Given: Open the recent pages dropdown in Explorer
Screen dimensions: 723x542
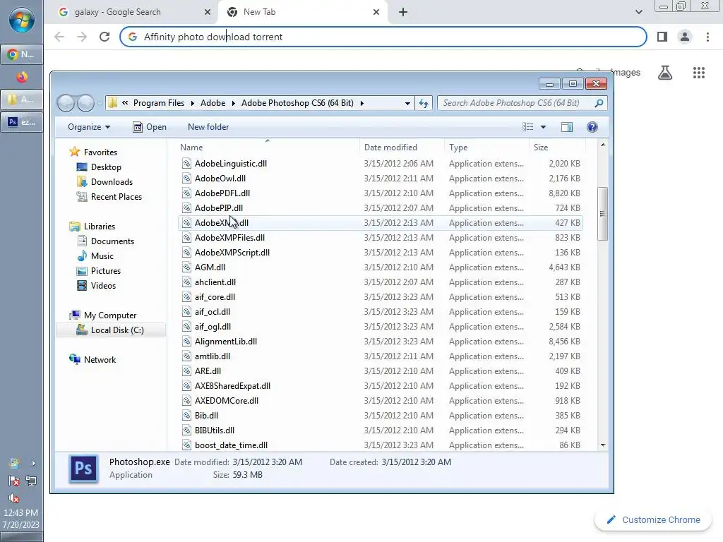Looking at the screenshot, I should (x=99, y=104).
